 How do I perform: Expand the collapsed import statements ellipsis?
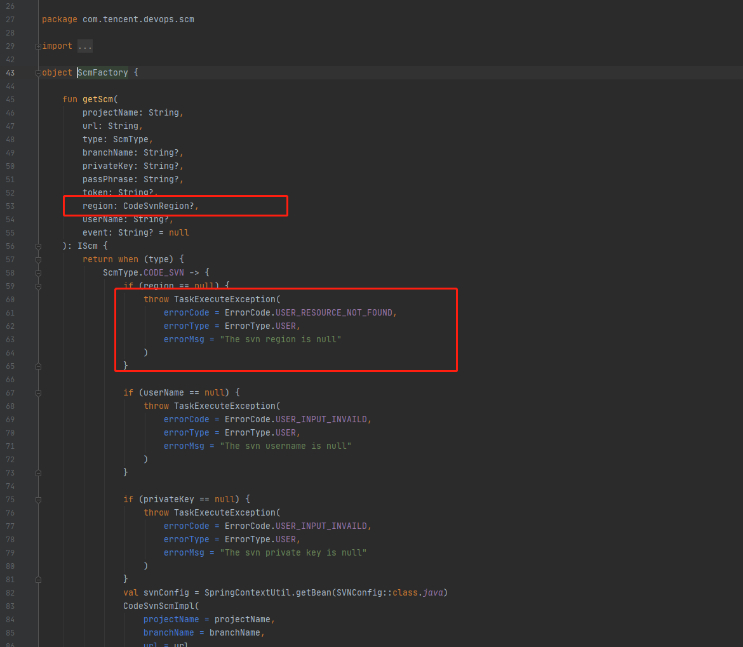coord(84,46)
